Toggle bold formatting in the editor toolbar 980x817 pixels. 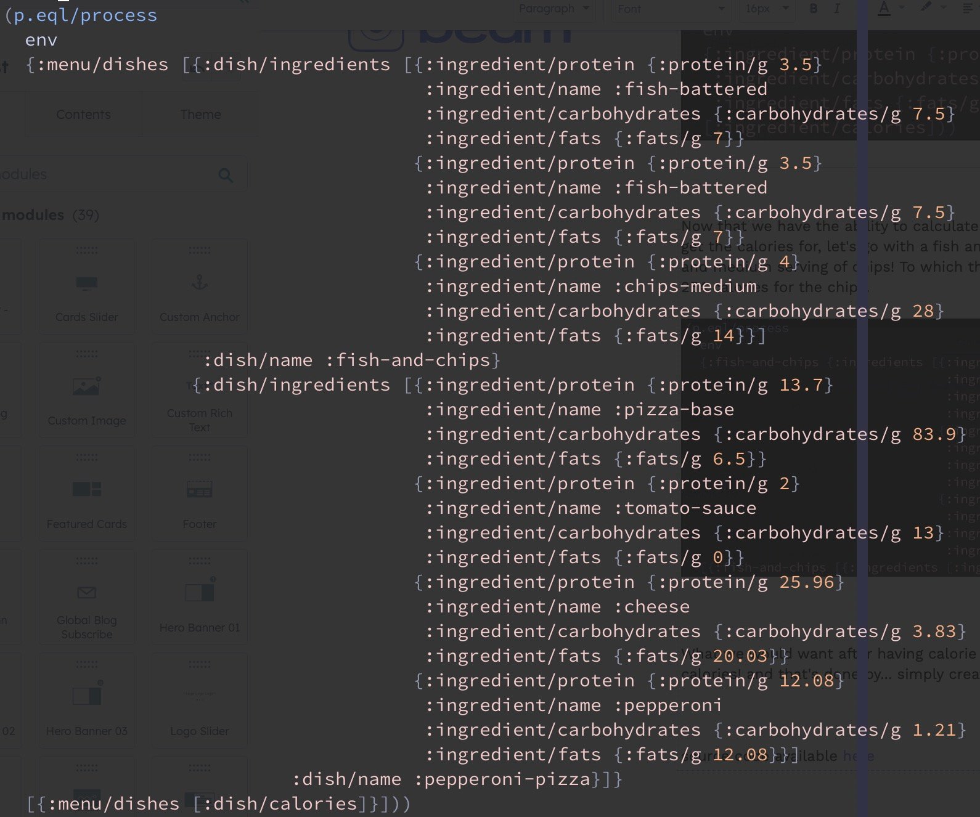[814, 9]
